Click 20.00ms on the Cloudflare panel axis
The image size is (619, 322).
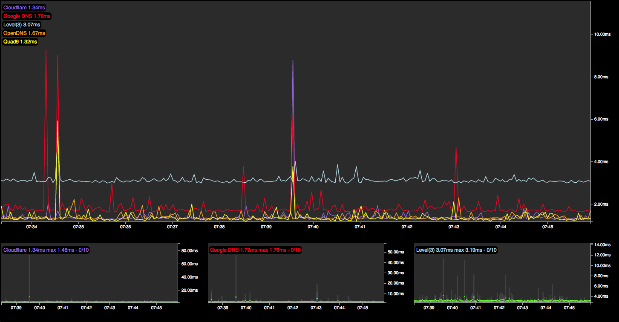point(190,290)
